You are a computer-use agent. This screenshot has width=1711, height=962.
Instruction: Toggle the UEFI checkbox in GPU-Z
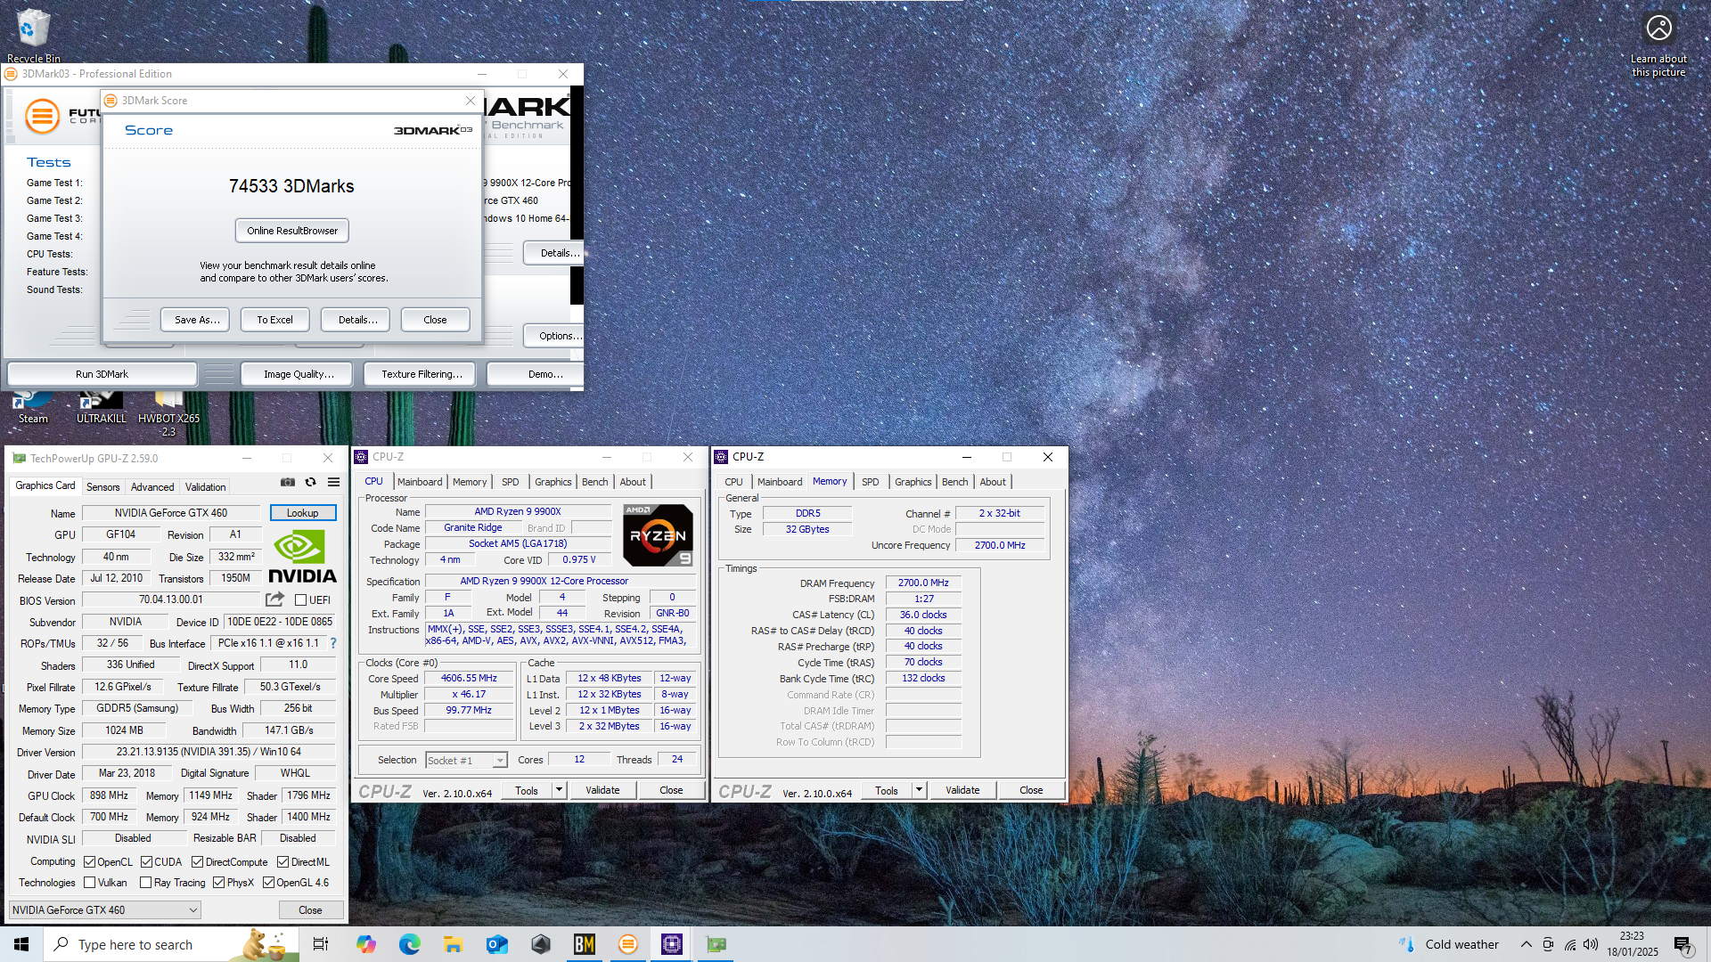coord(300,600)
